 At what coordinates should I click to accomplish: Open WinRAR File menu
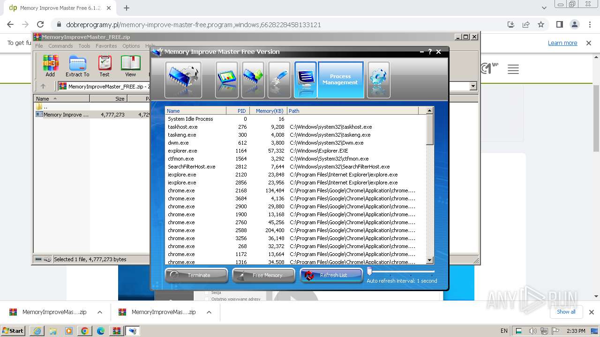(39, 46)
